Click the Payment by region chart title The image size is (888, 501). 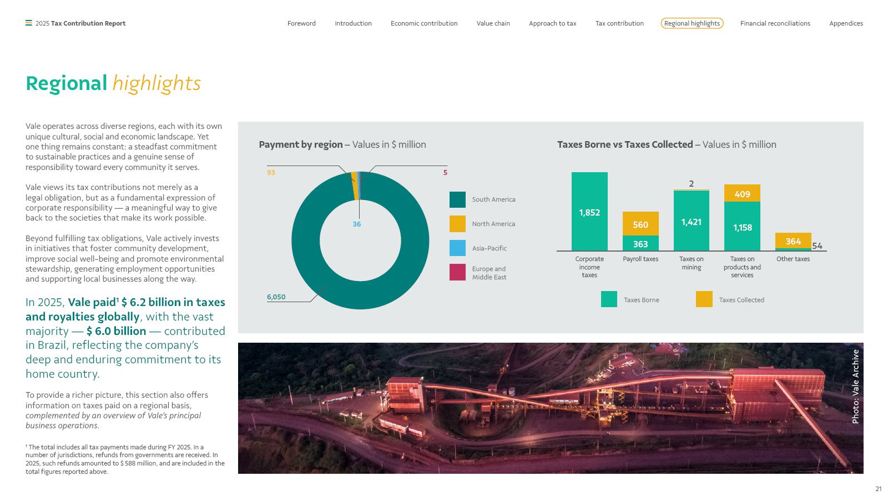342,144
